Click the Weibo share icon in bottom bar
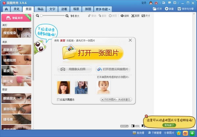Image resolution: width=197 pixels, height=137 pixels. pos(185,133)
